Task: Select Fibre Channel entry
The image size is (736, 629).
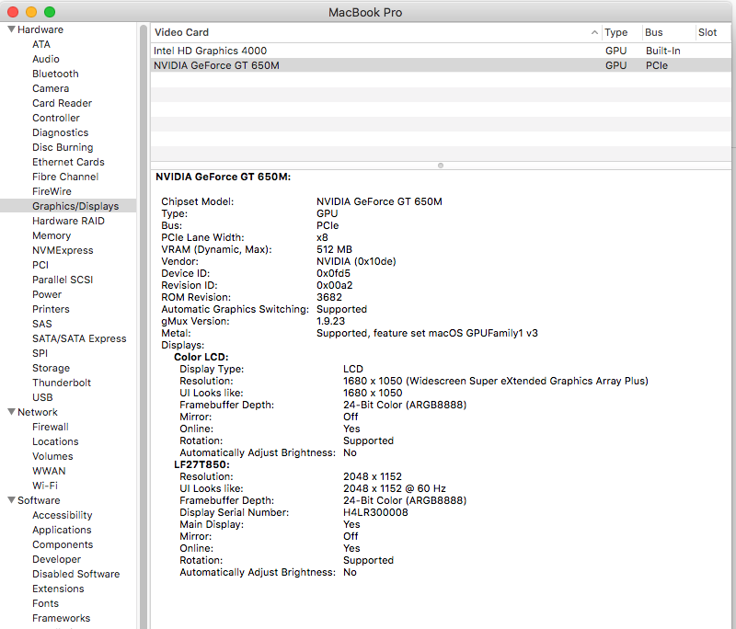Action: (x=65, y=177)
